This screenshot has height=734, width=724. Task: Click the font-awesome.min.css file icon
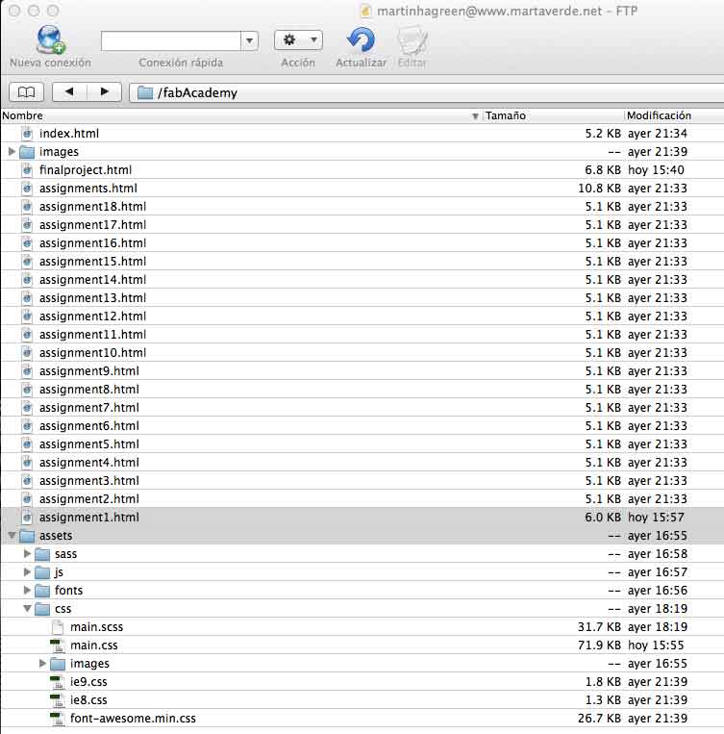pyautogui.click(x=57, y=718)
